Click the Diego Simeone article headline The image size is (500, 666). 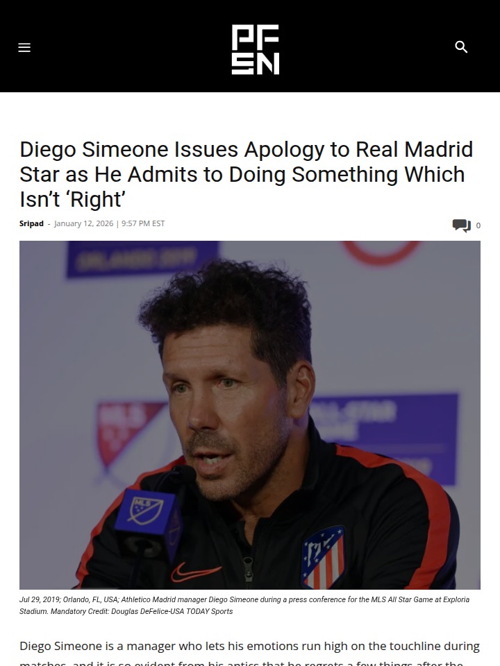246,174
